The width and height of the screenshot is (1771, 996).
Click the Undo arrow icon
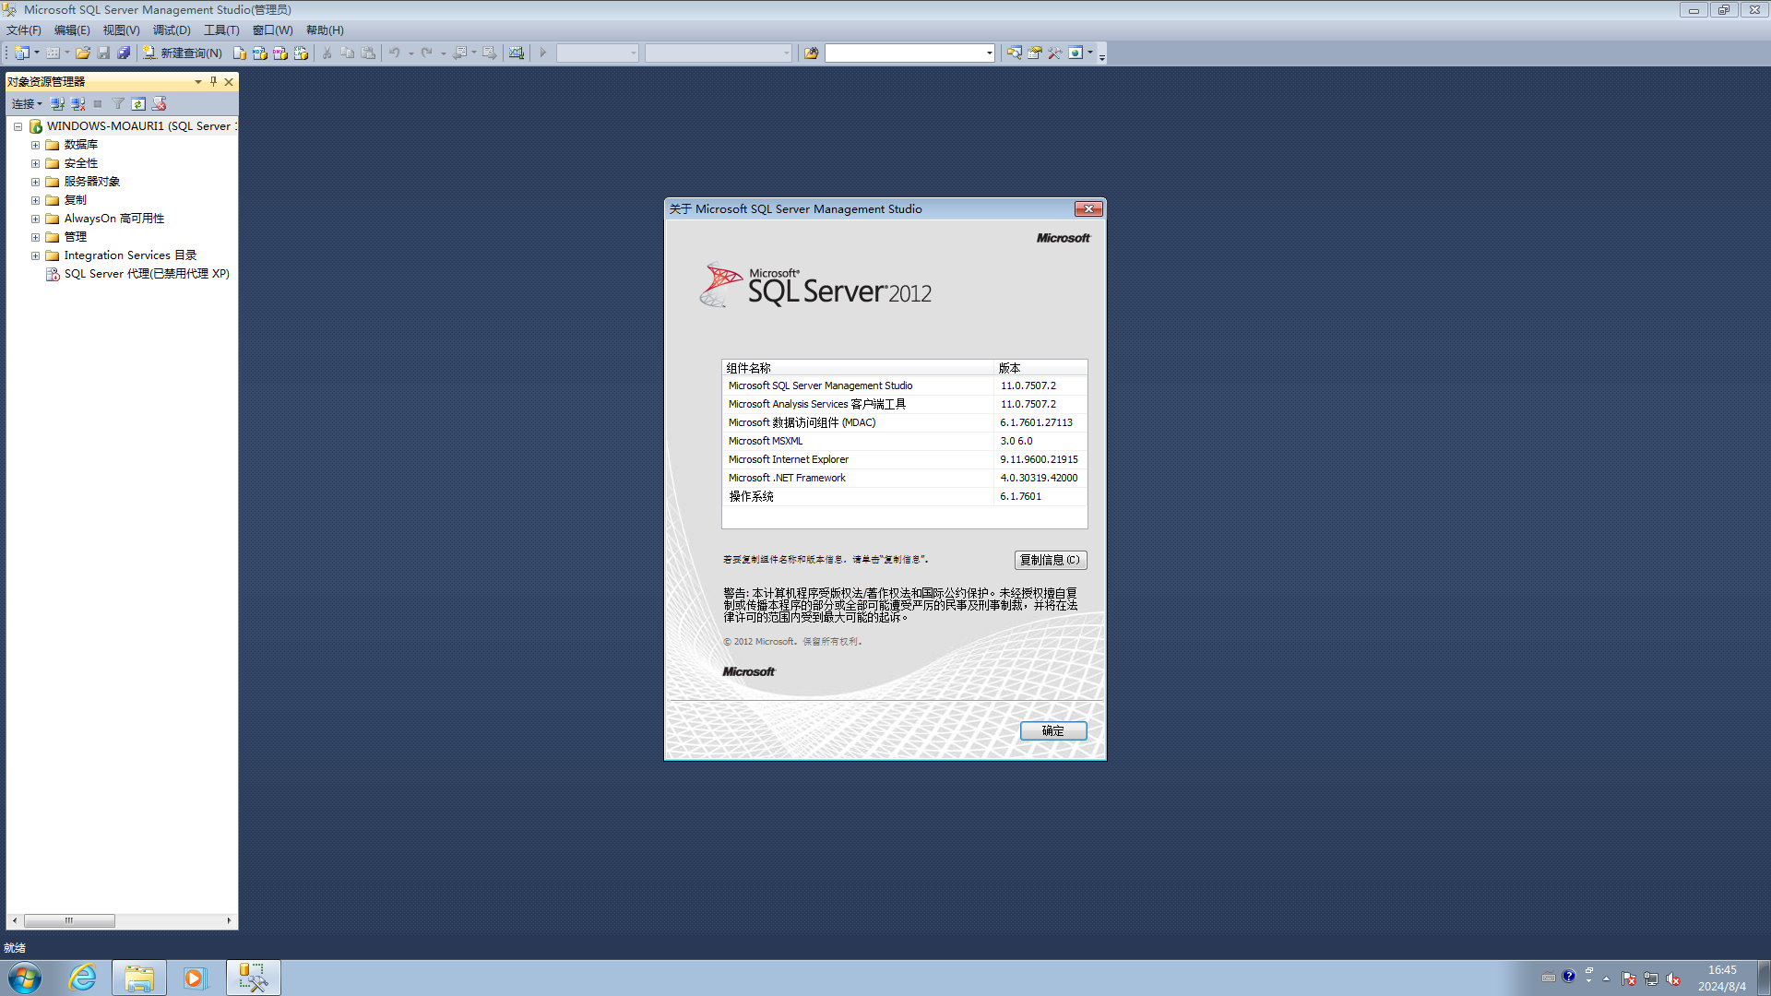coord(395,53)
